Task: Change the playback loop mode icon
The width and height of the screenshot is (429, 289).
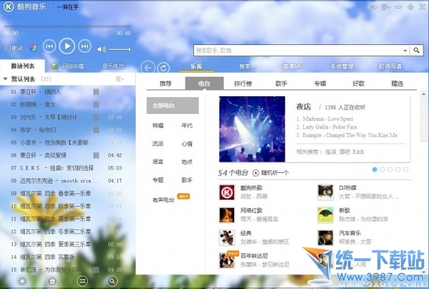Action: pyautogui.click(x=82, y=281)
